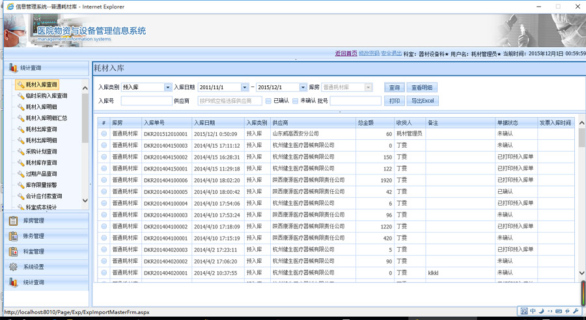This screenshot has height=320, width=586.
Task: Tick the 未确认 checkbox
Action: [x=295, y=101]
